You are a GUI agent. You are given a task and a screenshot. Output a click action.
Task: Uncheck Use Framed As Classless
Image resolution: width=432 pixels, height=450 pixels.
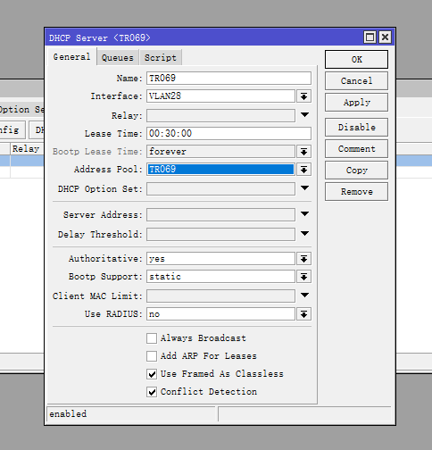[152, 374]
